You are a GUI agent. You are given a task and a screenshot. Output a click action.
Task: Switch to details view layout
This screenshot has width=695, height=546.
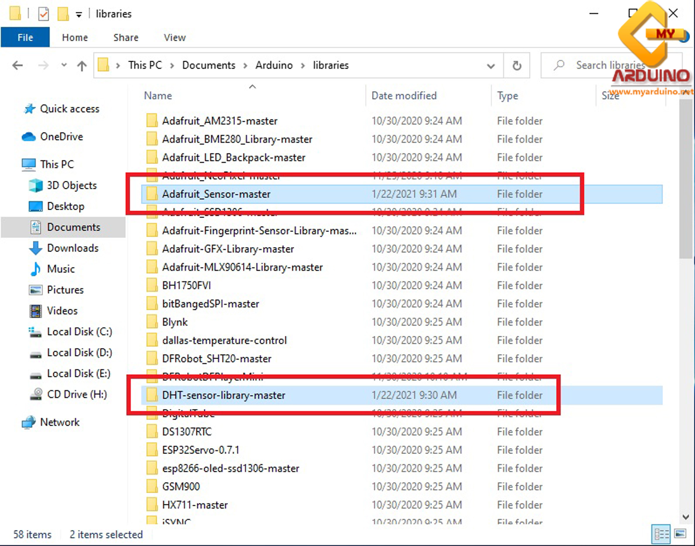[661, 534]
